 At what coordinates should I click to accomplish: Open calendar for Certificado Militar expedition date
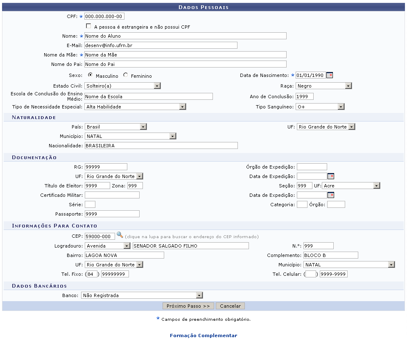click(x=331, y=195)
